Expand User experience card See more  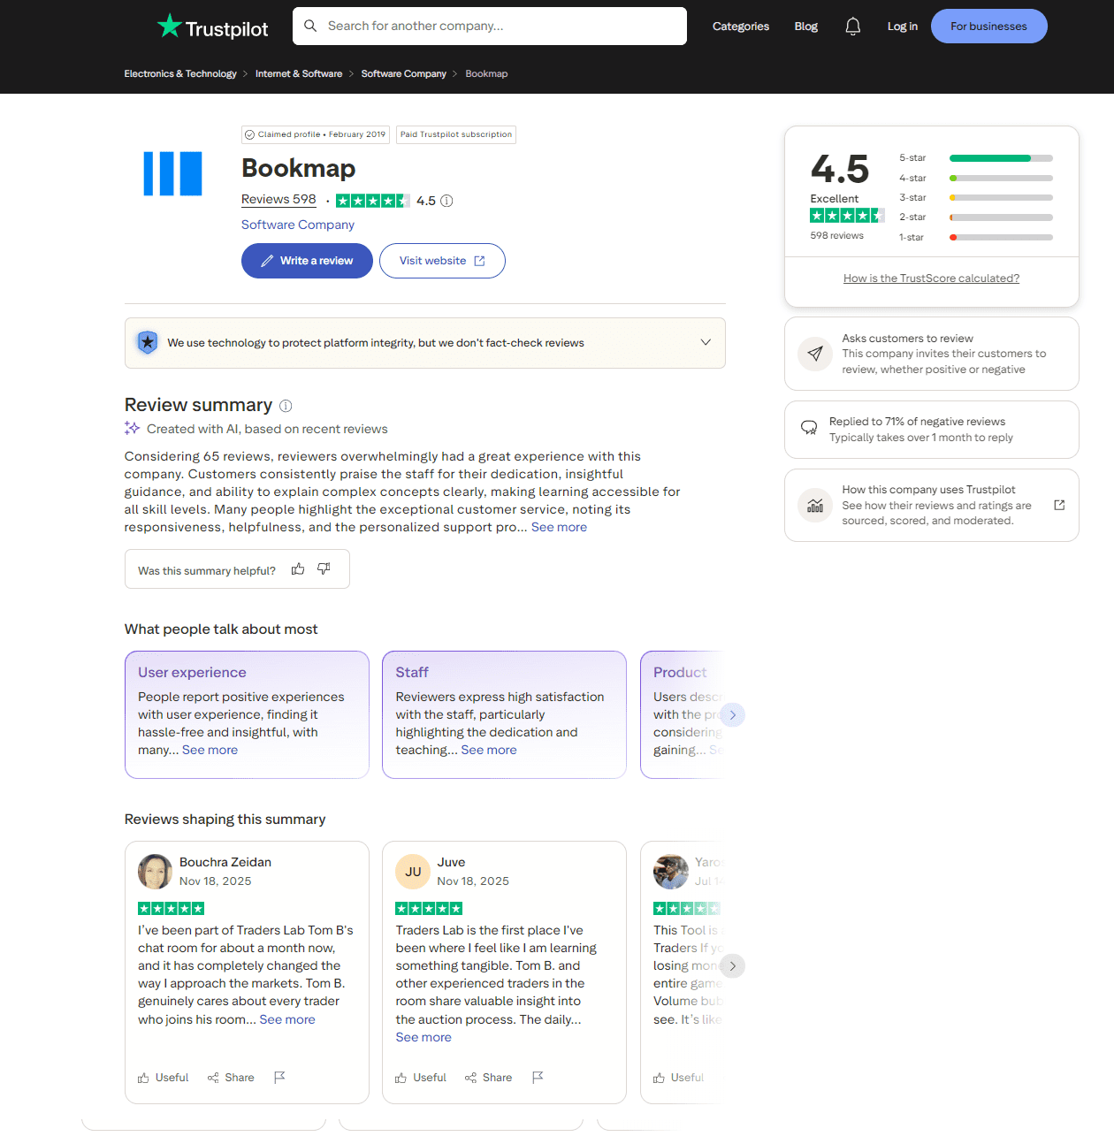pos(210,750)
